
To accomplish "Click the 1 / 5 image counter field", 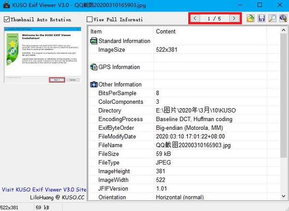I will pos(214,18).
